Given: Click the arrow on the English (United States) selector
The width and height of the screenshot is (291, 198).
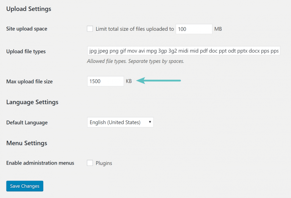Looking at the screenshot, I should tap(150, 123).
